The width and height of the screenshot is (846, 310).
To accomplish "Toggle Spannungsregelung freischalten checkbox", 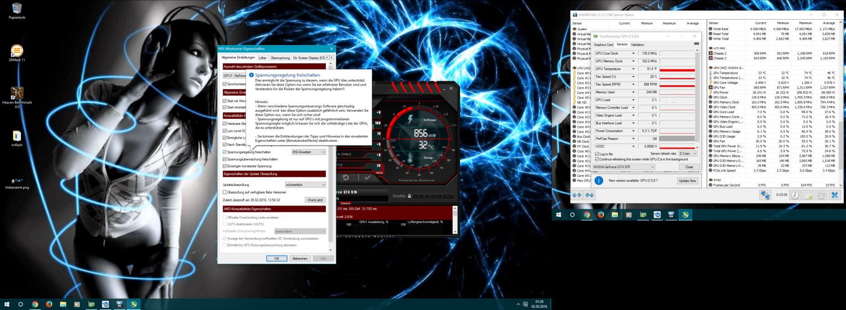I will click(225, 152).
